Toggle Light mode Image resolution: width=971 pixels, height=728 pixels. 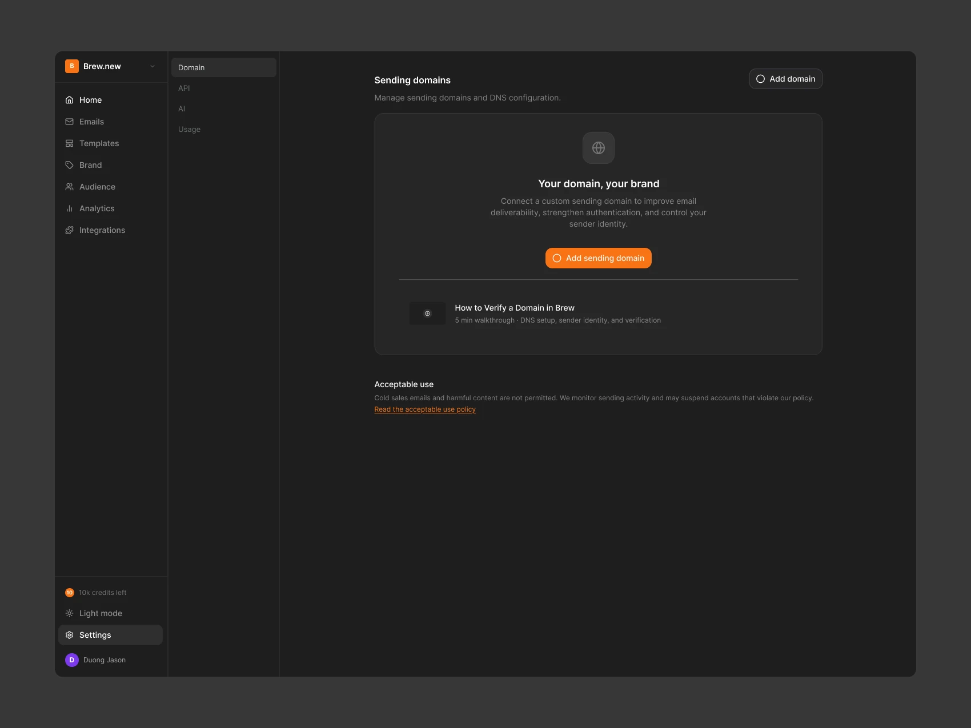pos(110,613)
